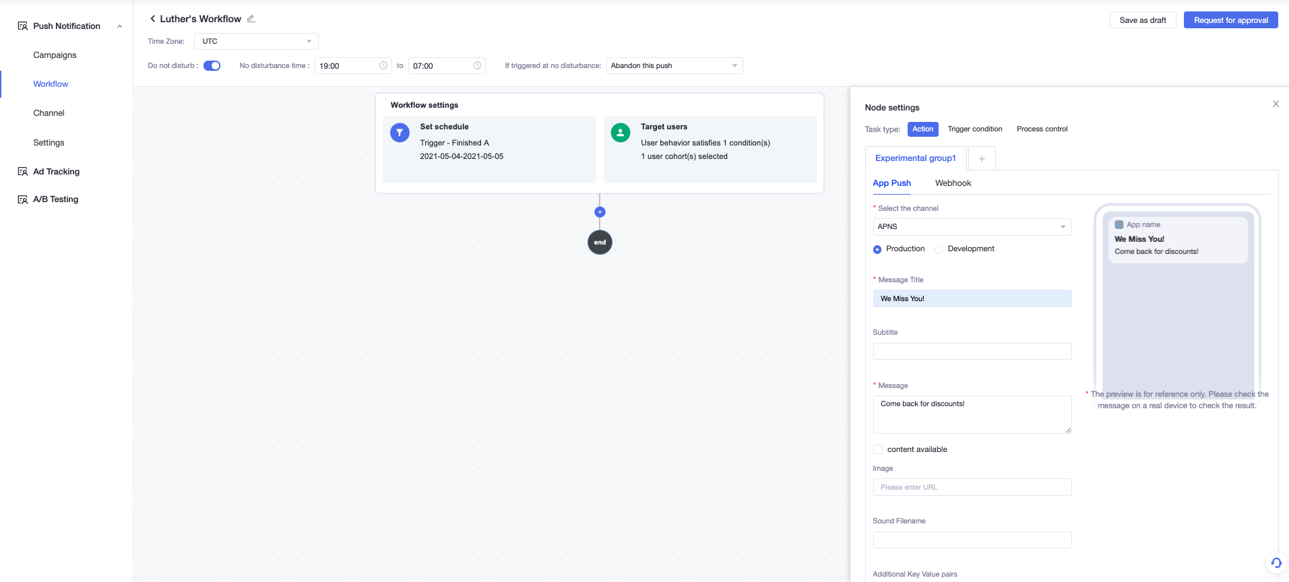
Task: Click the A/B Testing sidebar icon
Action: (22, 199)
